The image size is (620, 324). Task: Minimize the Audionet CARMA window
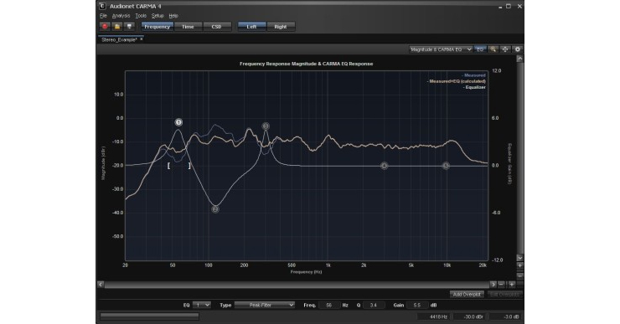pyautogui.click(x=500, y=7)
